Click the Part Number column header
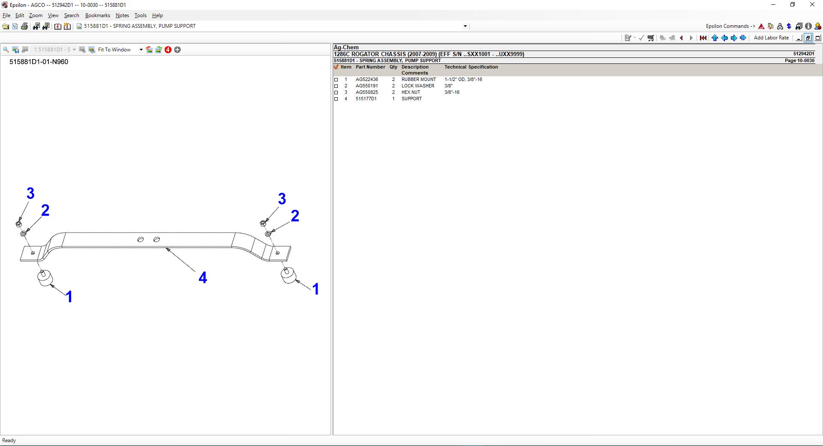Screen dimensions: 823x446 370,67
